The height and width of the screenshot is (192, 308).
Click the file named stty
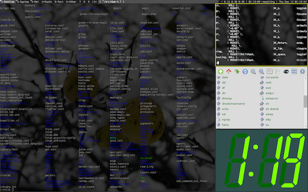[268, 119]
